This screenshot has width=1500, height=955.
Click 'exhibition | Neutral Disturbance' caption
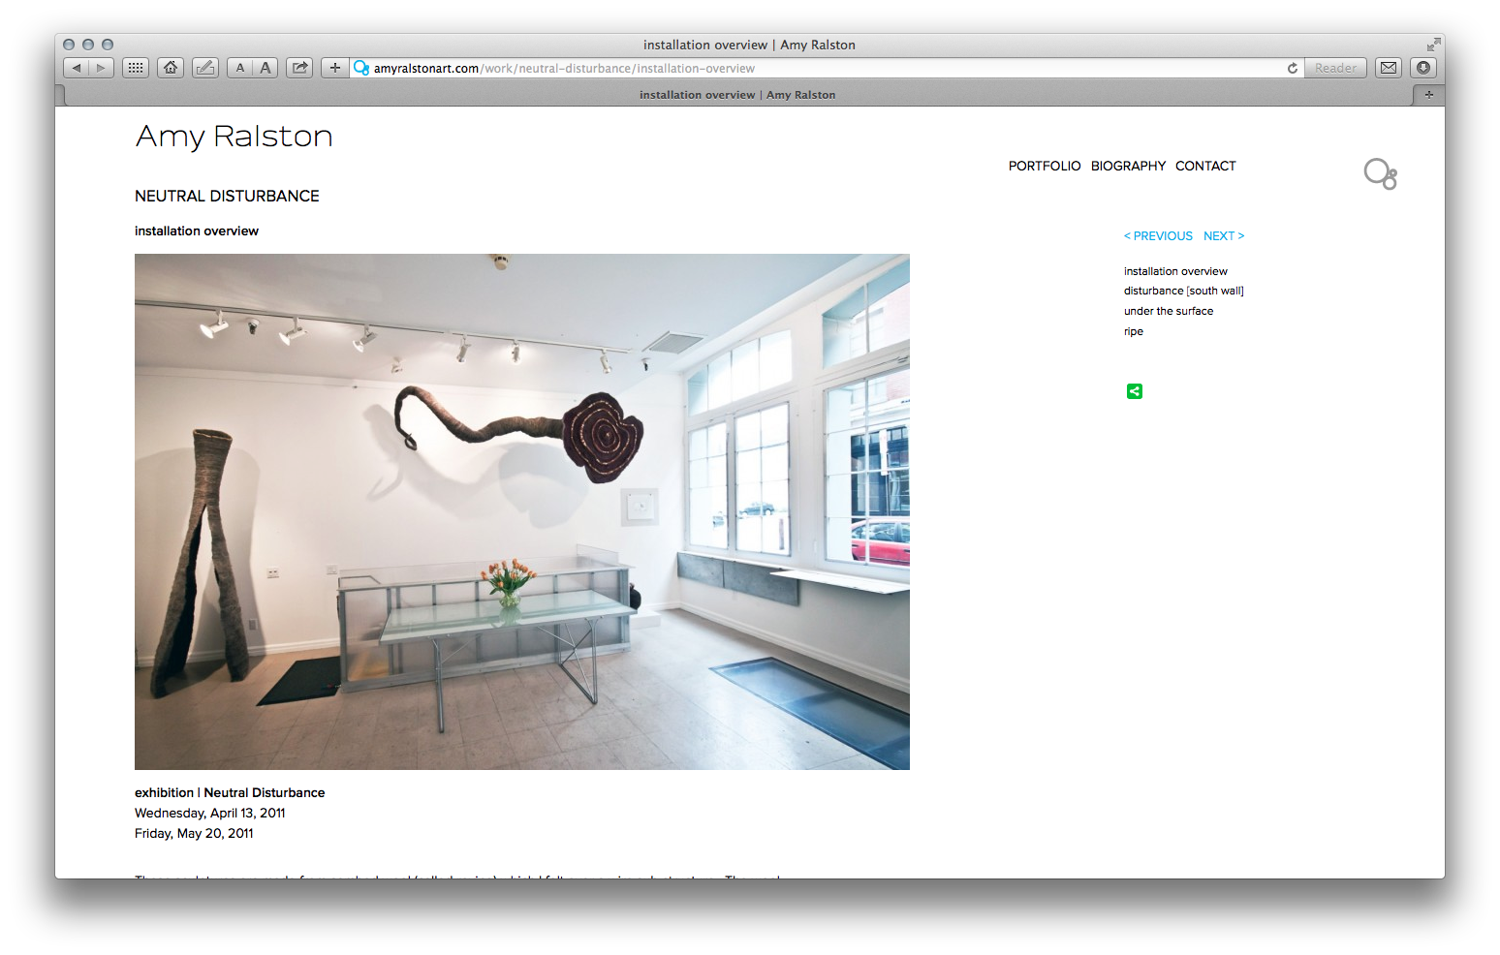coord(230,792)
